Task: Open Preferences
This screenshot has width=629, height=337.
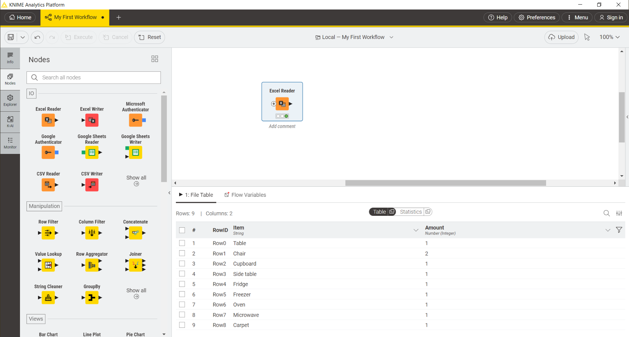Action: [x=537, y=17]
